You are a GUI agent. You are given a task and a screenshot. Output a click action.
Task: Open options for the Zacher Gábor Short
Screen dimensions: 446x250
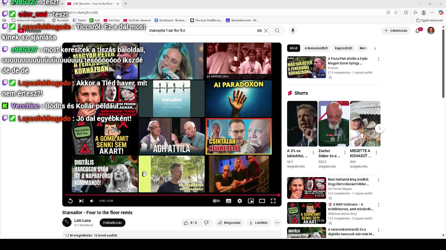(345, 152)
